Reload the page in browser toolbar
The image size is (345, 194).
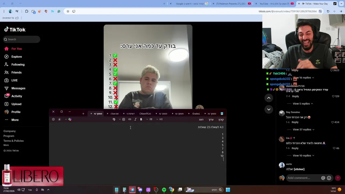(x=328, y=11)
